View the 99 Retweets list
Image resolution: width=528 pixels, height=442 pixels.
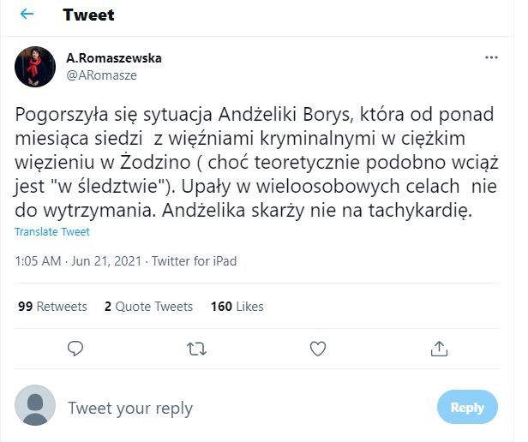coord(52,306)
